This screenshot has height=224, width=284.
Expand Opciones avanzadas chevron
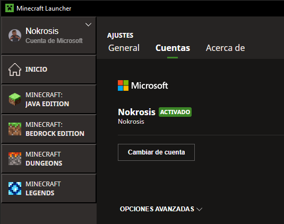click(200, 209)
